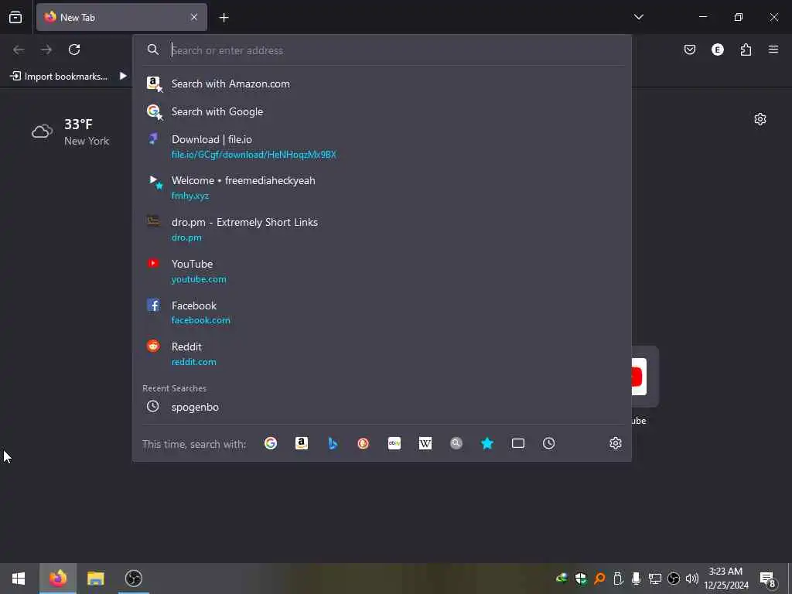
Task: Search in open Tabs icon
Action: 517,443
